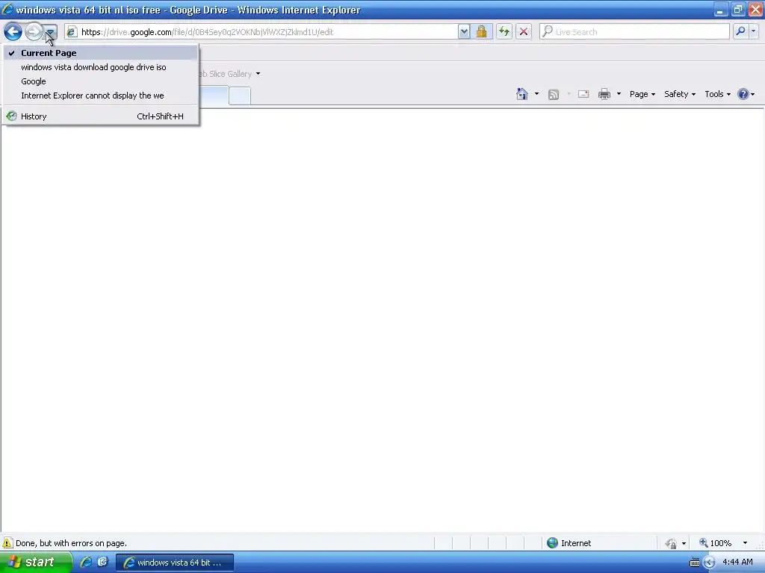Stop loading with the red X button

tap(524, 32)
